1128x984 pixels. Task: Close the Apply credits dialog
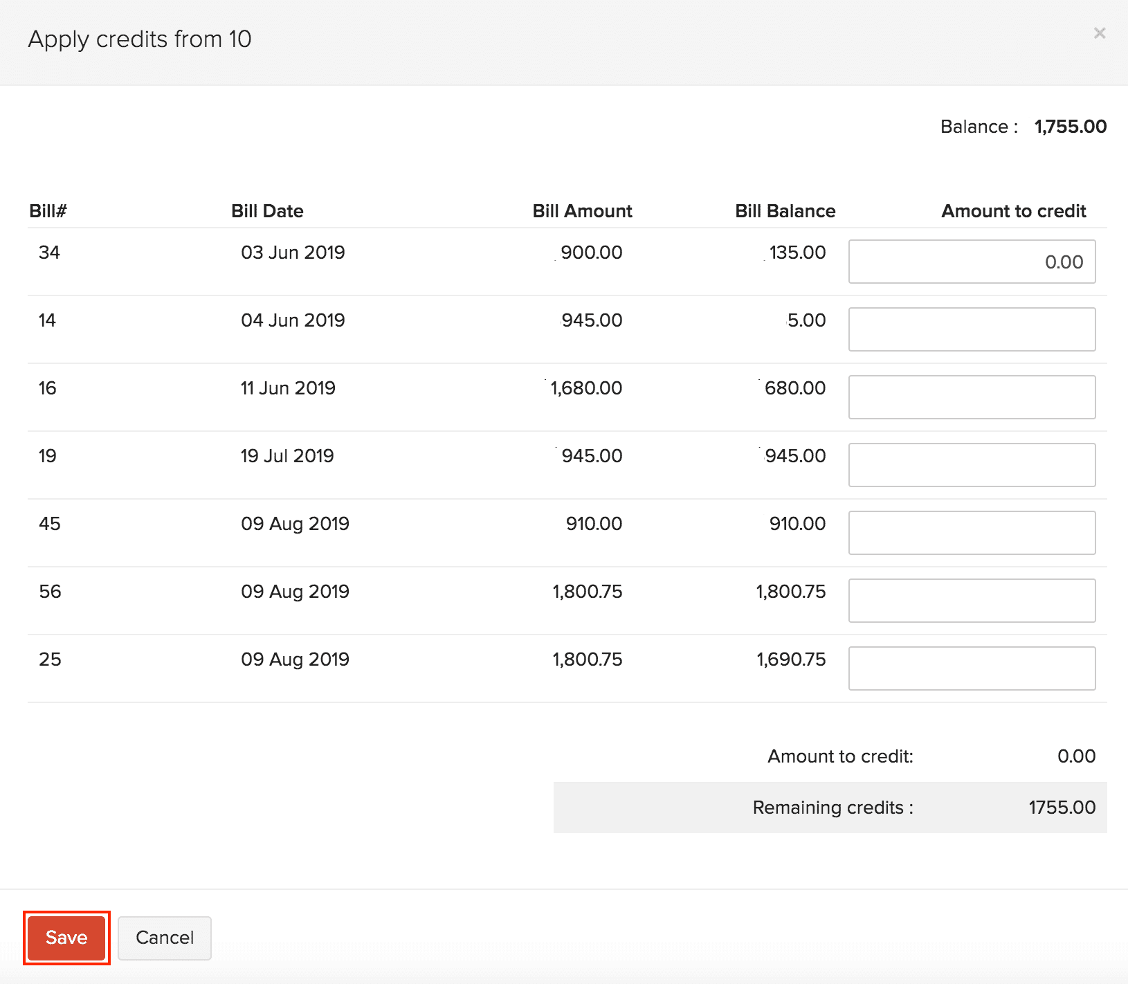[x=1100, y=33]
